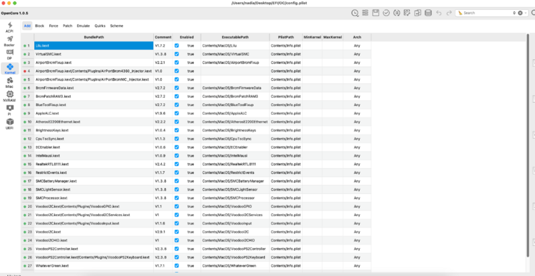Click the PlistPath column header

pos(286,37)
